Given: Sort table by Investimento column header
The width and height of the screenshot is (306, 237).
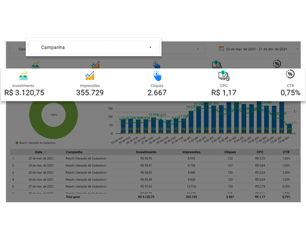Looking at the screenshot, I should [146, 152].
